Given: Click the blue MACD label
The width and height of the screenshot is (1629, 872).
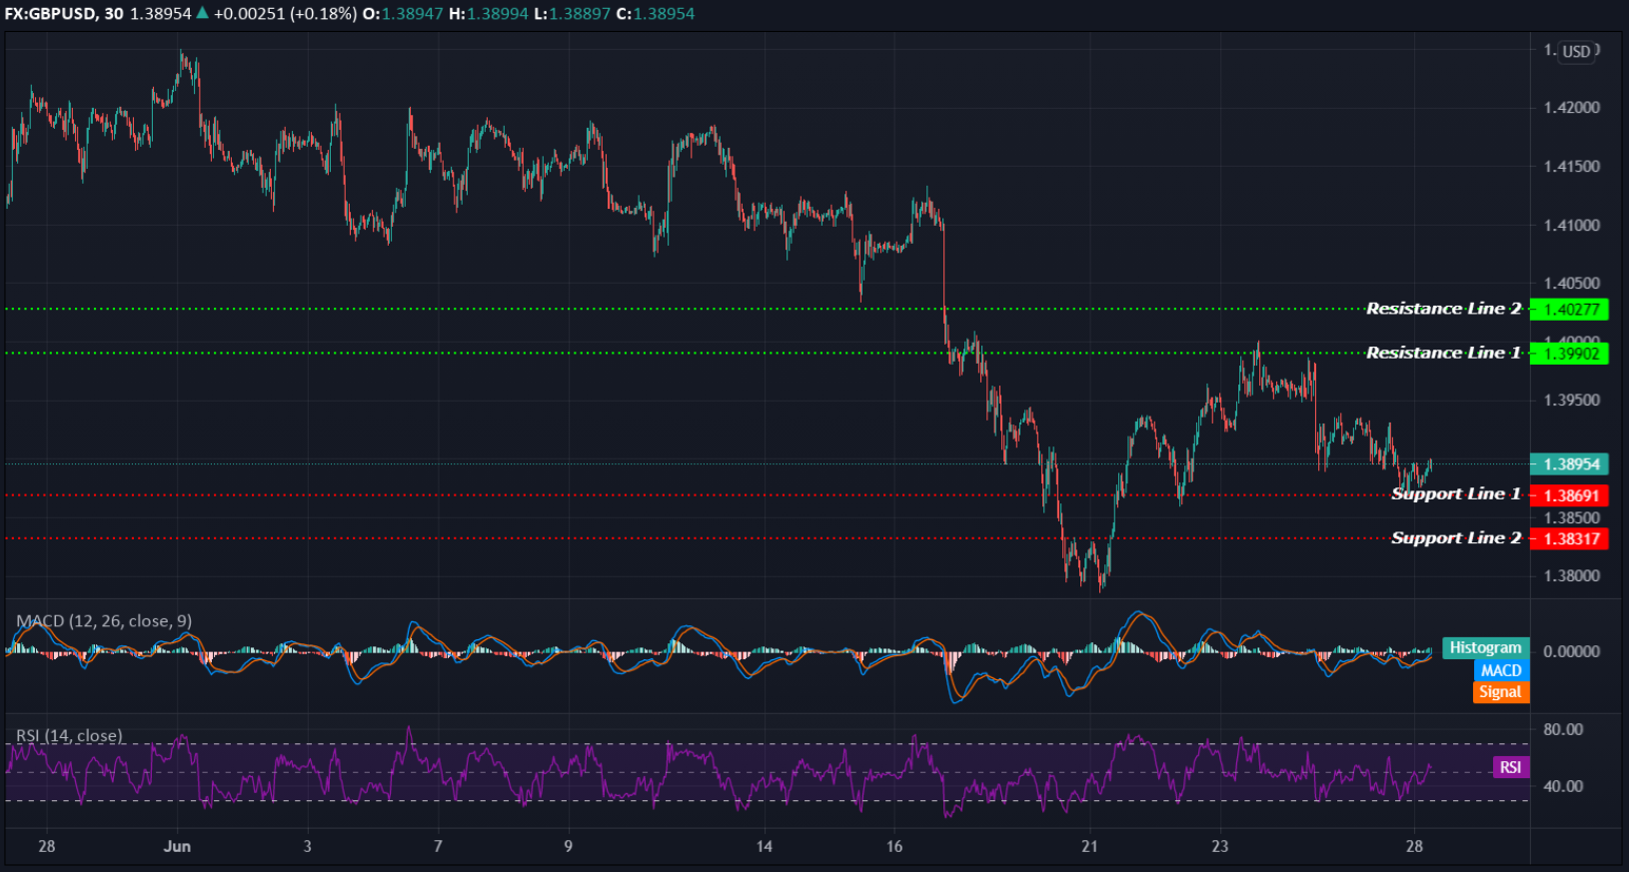Looking at the screenshot, I should pos(1501,670).
